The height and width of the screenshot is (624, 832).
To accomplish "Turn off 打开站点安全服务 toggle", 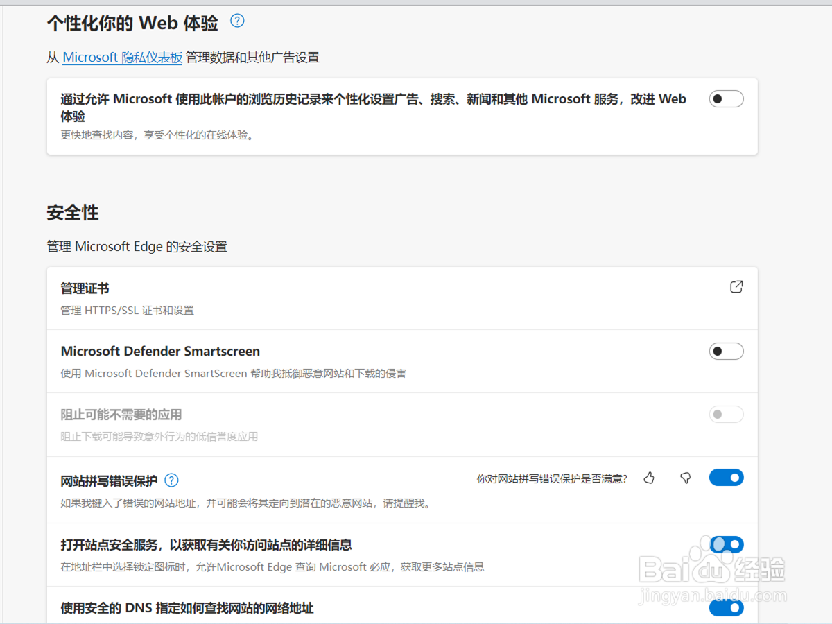I will tap(726, 545).
